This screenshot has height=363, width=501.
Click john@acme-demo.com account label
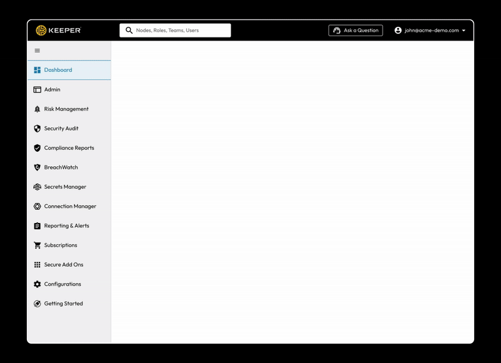(x=431, y=30)
